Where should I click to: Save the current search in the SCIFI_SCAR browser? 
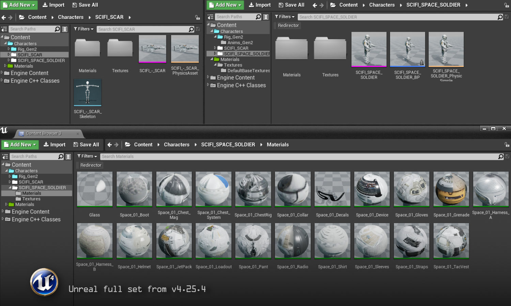point(198,29)
